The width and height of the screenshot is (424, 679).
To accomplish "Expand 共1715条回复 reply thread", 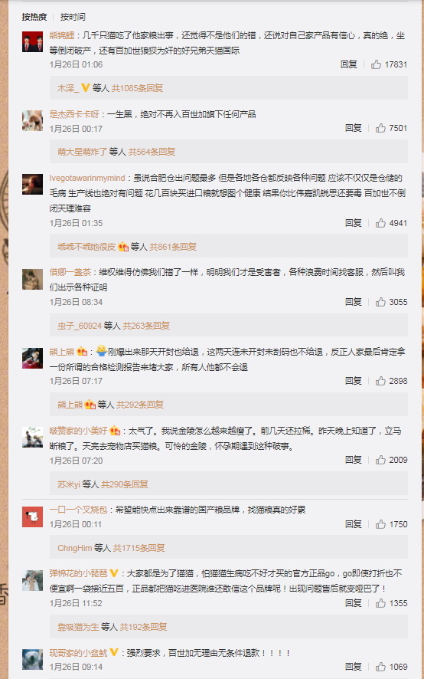I will point(139,548).
